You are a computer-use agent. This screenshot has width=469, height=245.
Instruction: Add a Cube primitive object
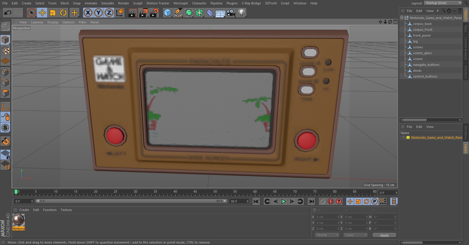tap(167, 13)
